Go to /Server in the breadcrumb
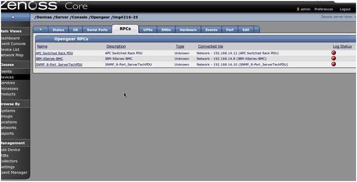Image resolution: width=357 pixels, height=182 pixels. pyautogui.click(x=61, y=17)
